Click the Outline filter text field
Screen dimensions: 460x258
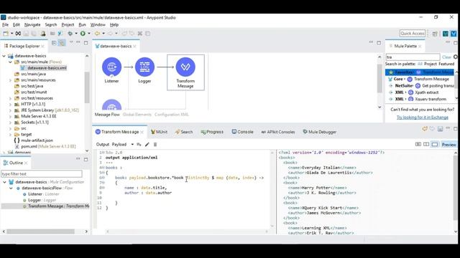point(42,173)
